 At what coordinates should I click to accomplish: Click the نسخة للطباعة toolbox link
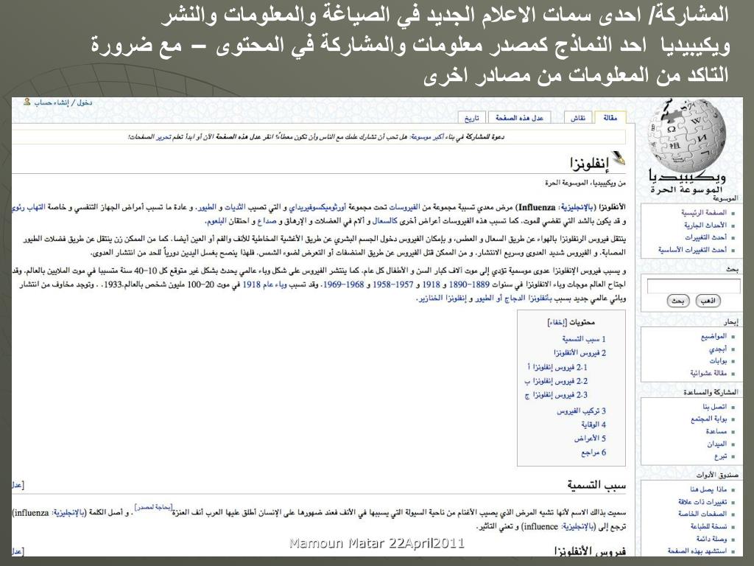pos(709,526)
